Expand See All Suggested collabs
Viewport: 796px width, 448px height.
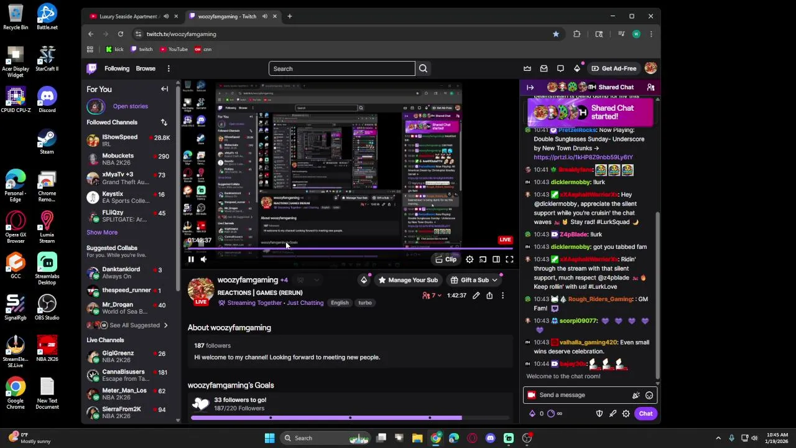click(134, 325)
